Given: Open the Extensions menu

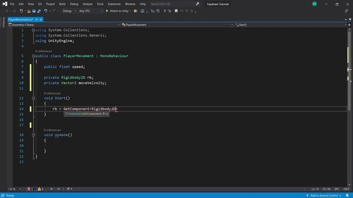Looking at the screenshot, I should (114, 4).
